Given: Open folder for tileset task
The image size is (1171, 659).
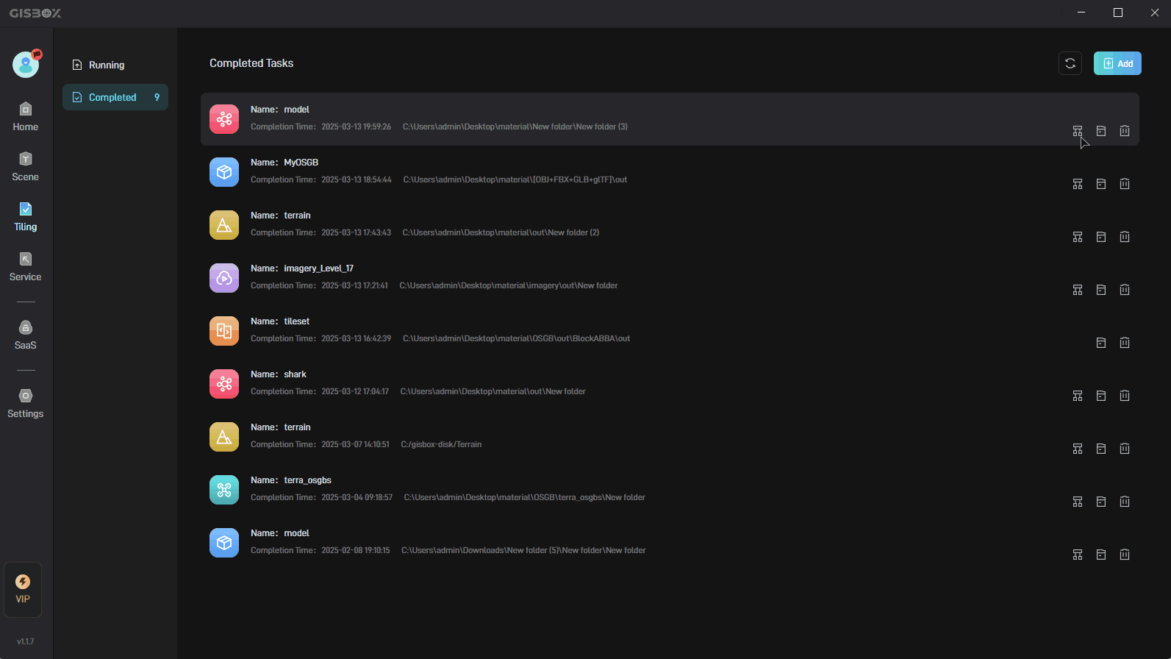Looking at the screenshot, I should point(1101,343).
